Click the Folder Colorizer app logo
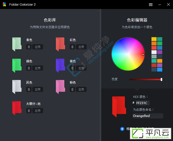 (x=4, y=5)
